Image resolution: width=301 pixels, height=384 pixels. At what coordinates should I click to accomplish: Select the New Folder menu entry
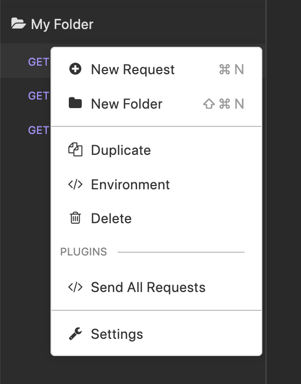coord(156,104)
